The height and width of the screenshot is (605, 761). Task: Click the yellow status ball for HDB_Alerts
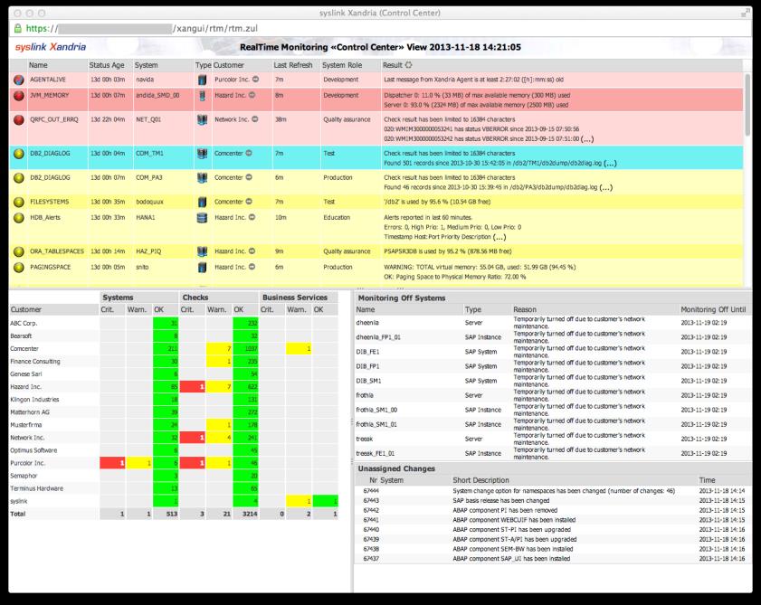pyautogui.click(x=19, y=218)
